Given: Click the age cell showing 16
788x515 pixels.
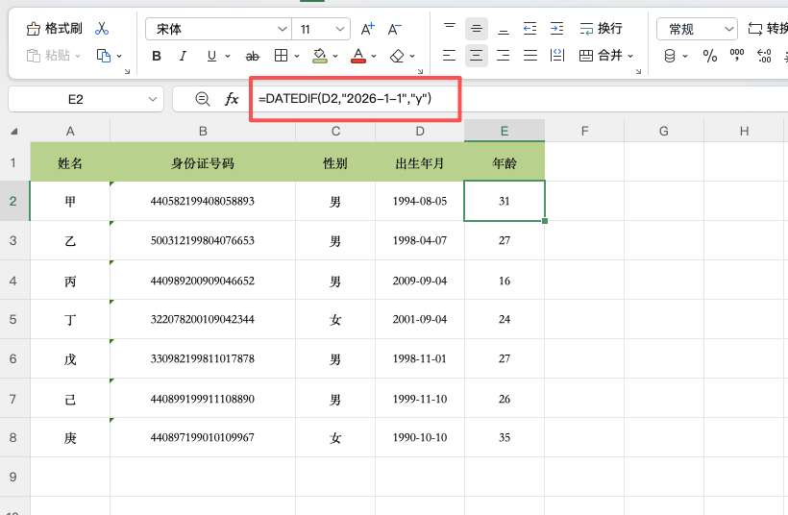Looking at the screenshot, I should (x=505, y=281).
